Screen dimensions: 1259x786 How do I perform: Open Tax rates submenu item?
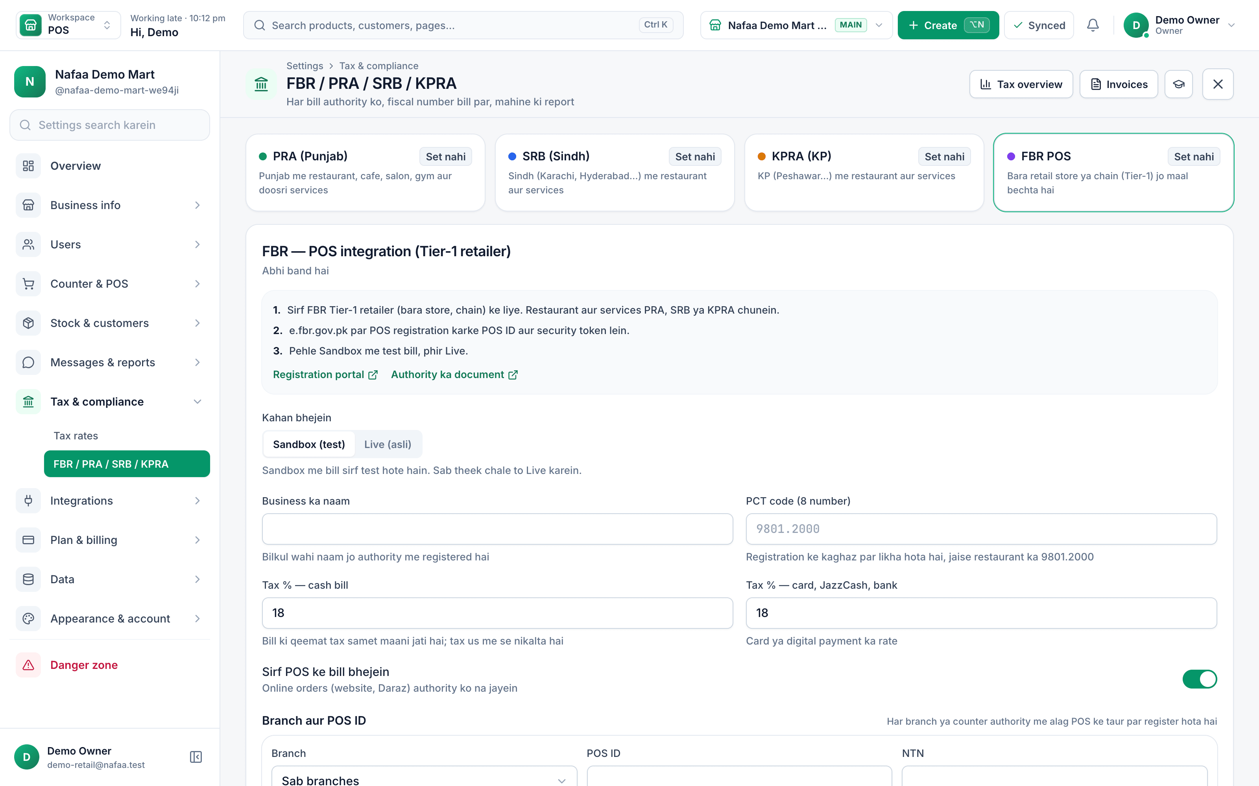(76, 435)
